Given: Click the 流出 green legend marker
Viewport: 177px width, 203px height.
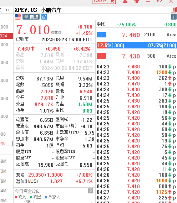Looking at the screenshot, I should 31,197.
